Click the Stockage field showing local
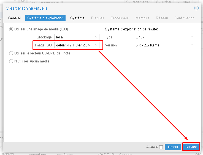 click(x=77, y=37)
